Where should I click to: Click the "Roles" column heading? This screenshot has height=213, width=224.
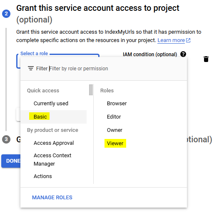pyautogui.click(x=107, y=91)
